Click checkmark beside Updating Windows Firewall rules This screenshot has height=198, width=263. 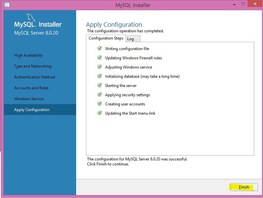click(100, 58)
